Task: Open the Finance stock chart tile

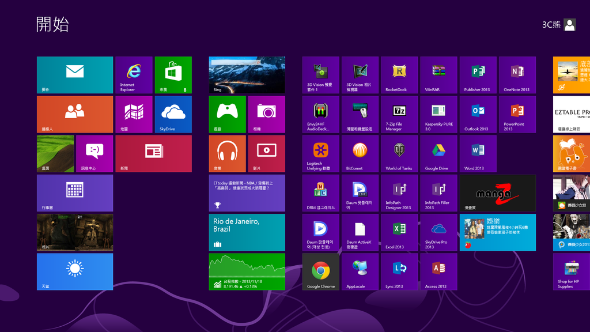Action: 247,272
